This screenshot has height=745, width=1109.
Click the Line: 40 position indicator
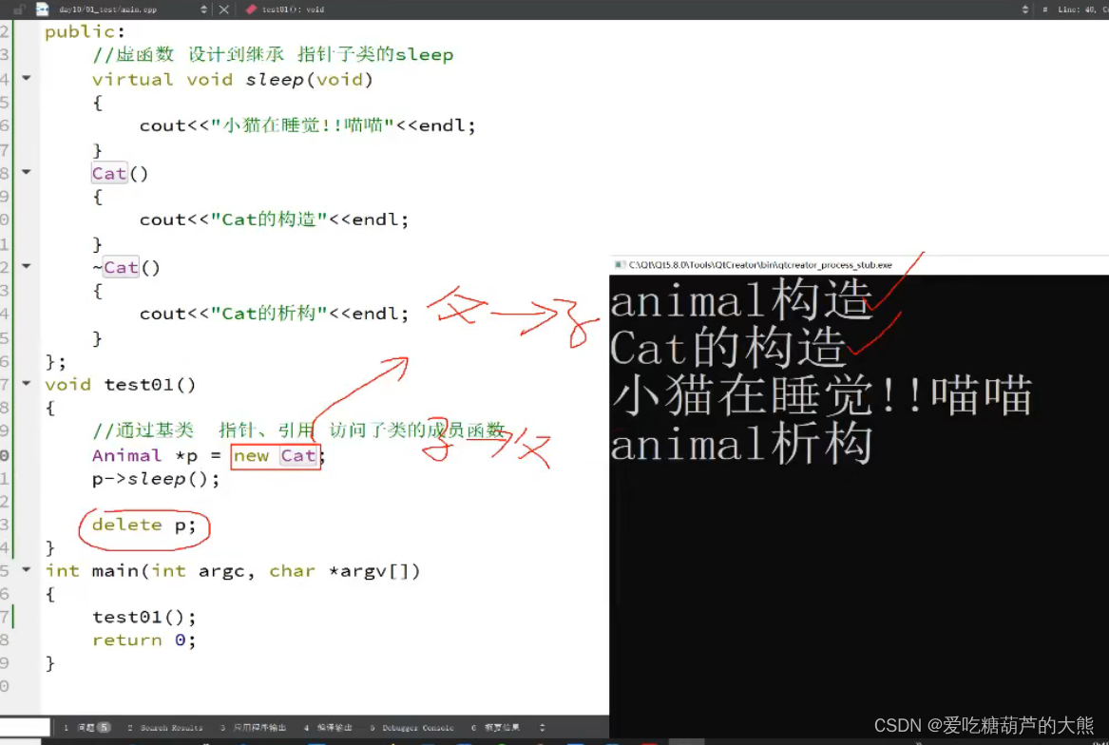(x=1076, y=10)
